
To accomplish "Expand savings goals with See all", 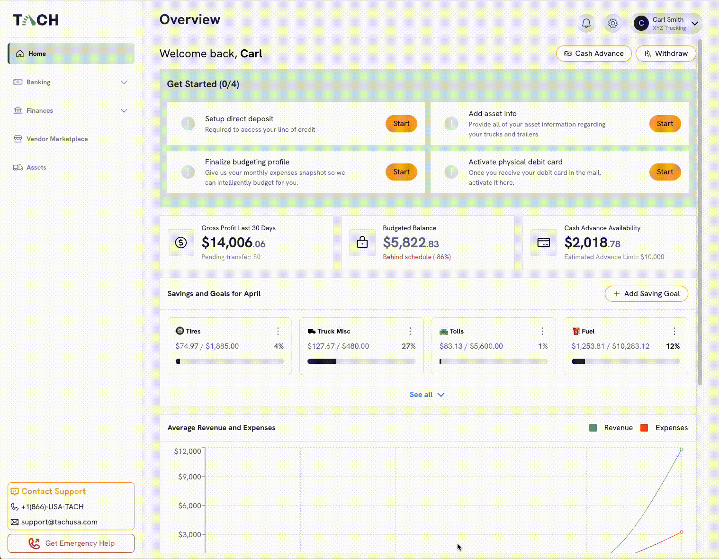I will click(427, 395).
